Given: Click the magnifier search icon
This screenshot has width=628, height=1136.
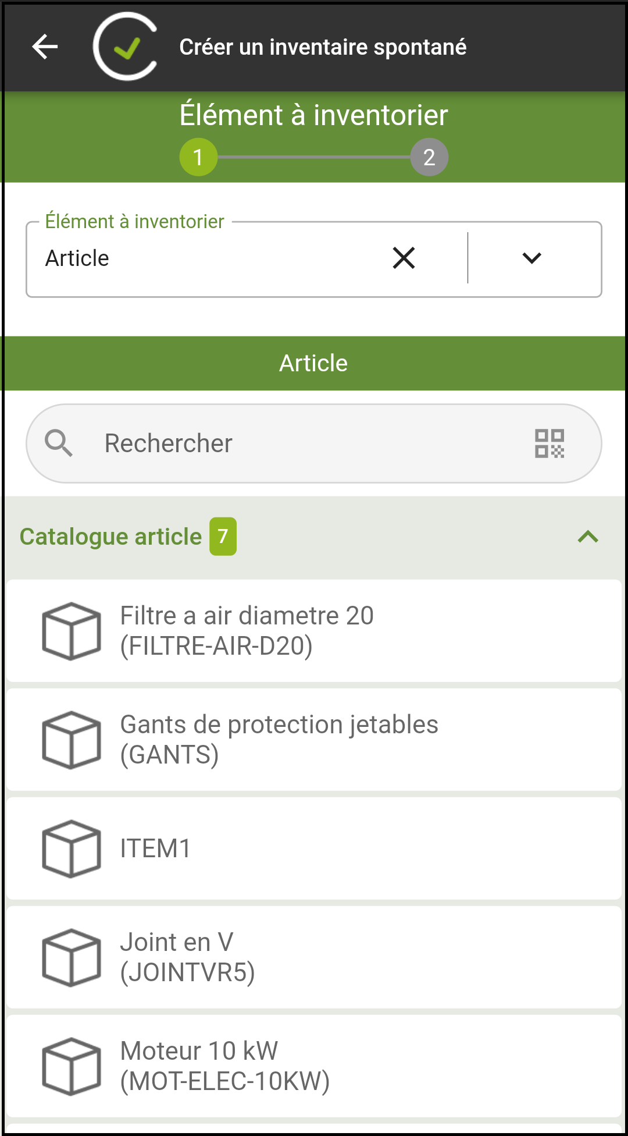Looking at the screenshot, I should [59, 443].
